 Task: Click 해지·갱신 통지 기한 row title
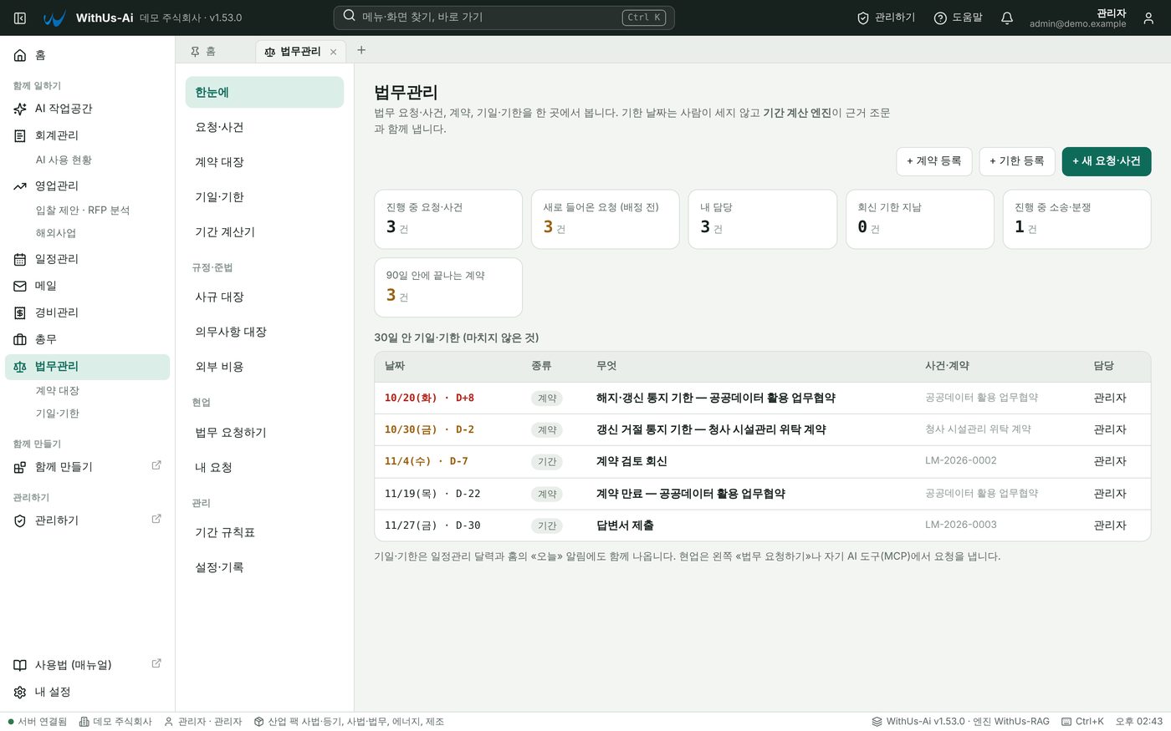[715, 398]
